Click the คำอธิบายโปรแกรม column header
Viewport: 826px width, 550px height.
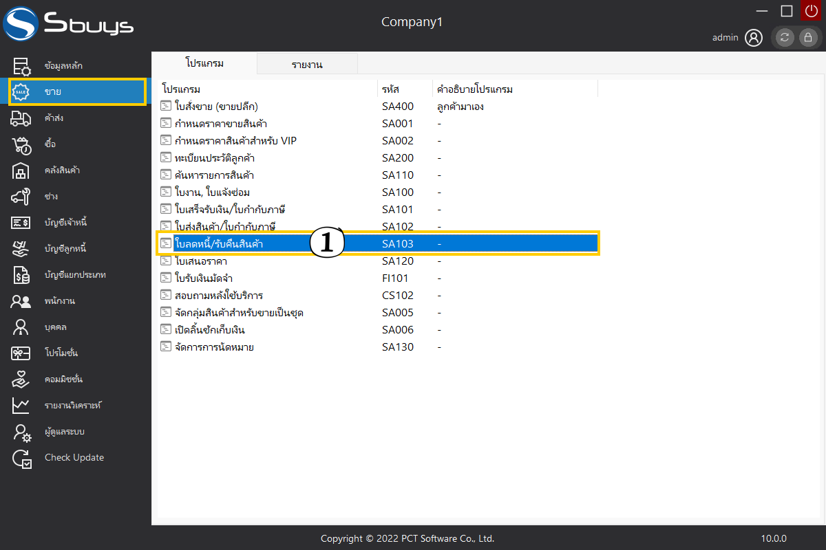coord(475,89)
